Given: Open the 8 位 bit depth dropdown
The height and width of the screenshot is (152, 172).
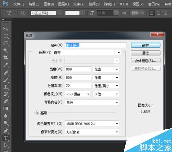Looking at the screenshot, I should [x=106, y=94].
